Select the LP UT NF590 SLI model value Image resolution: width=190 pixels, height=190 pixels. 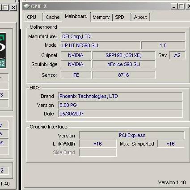tap(101, 45)
